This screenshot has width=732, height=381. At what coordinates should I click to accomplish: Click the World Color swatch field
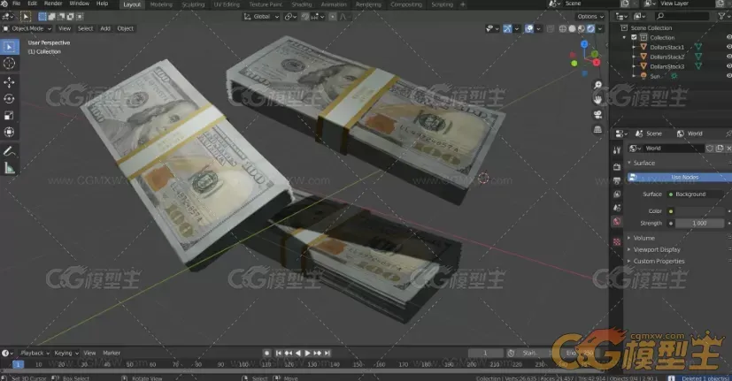pos(701,211)
